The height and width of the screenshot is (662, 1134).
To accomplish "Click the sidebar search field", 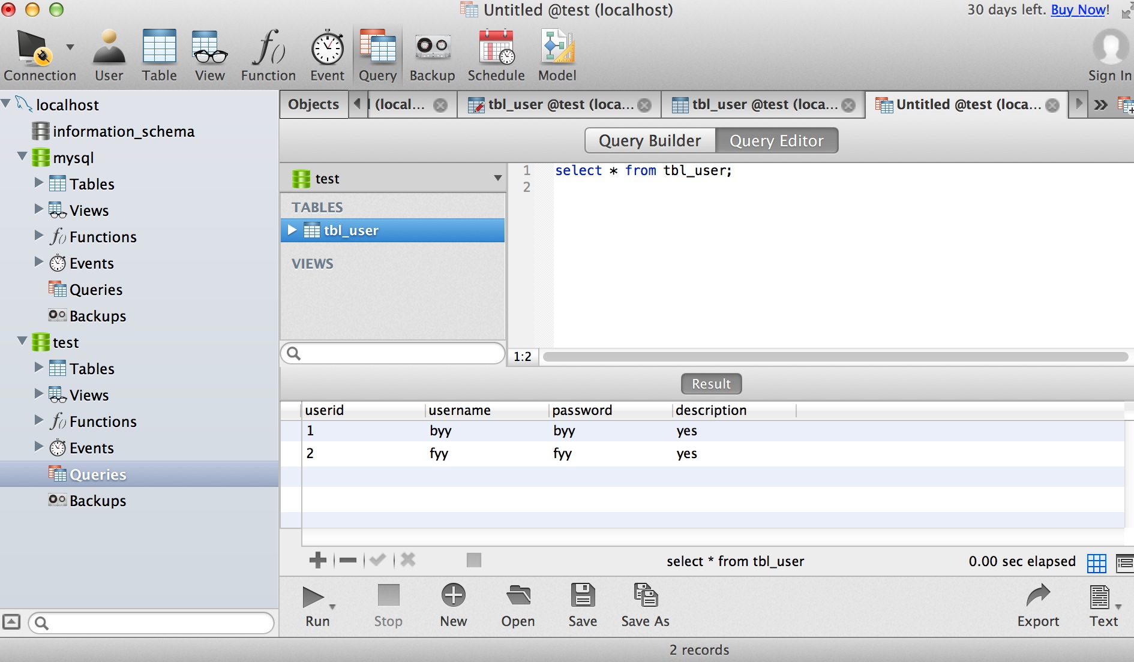I will click(151, 623).
